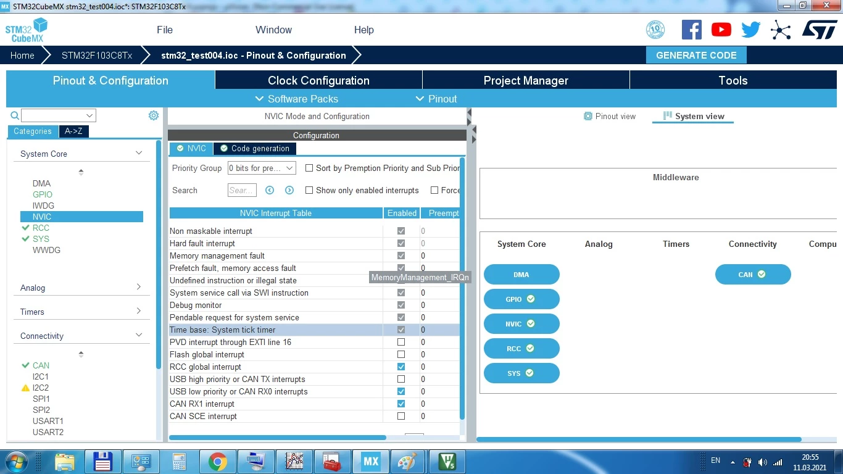This screenshot has height=474, width=843.
Task: Open the Code generation tab
Action: click(x=255, y=149)
